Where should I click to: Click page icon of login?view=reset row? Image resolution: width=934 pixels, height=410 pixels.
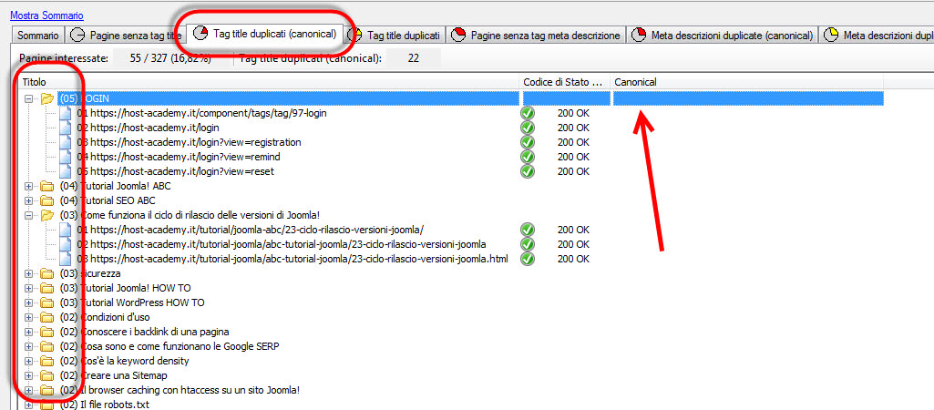click(x=66, y=171)
